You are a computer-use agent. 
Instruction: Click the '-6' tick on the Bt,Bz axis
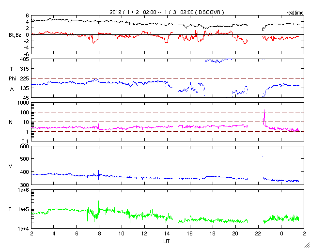click(27, 54)
